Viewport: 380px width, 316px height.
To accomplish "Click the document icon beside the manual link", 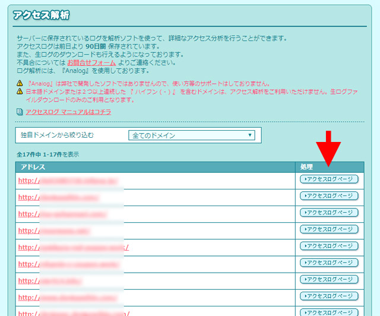I will [x=20, y=112].
